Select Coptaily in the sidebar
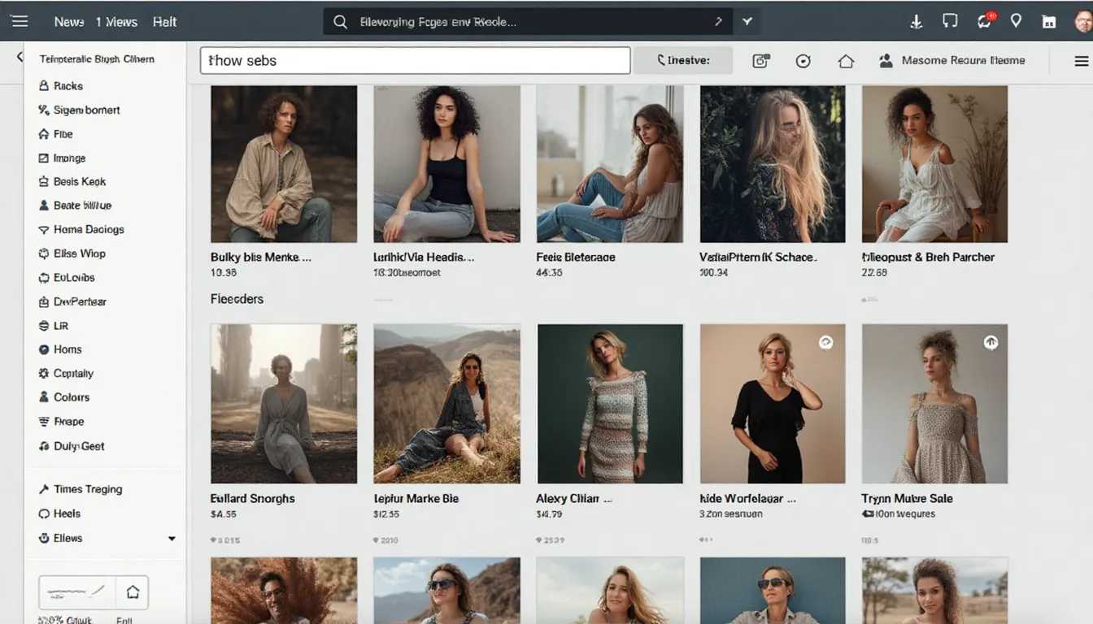 [x=66, y=374]
